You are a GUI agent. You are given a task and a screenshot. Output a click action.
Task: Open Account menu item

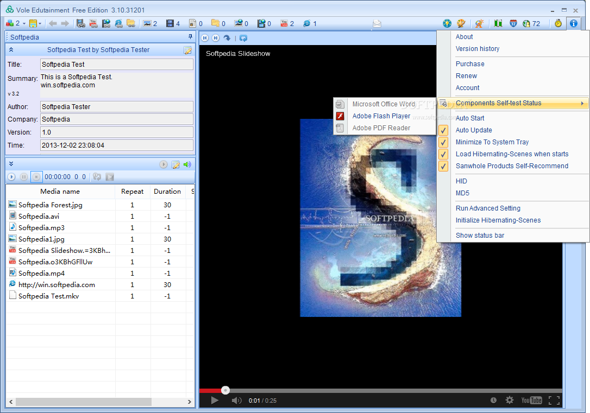(x=467, y=88)
